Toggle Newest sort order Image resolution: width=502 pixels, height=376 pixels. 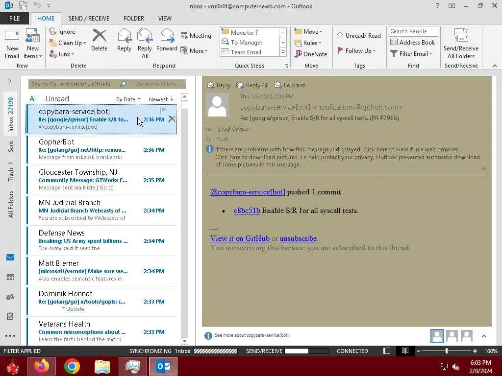(x=161, y=99)
